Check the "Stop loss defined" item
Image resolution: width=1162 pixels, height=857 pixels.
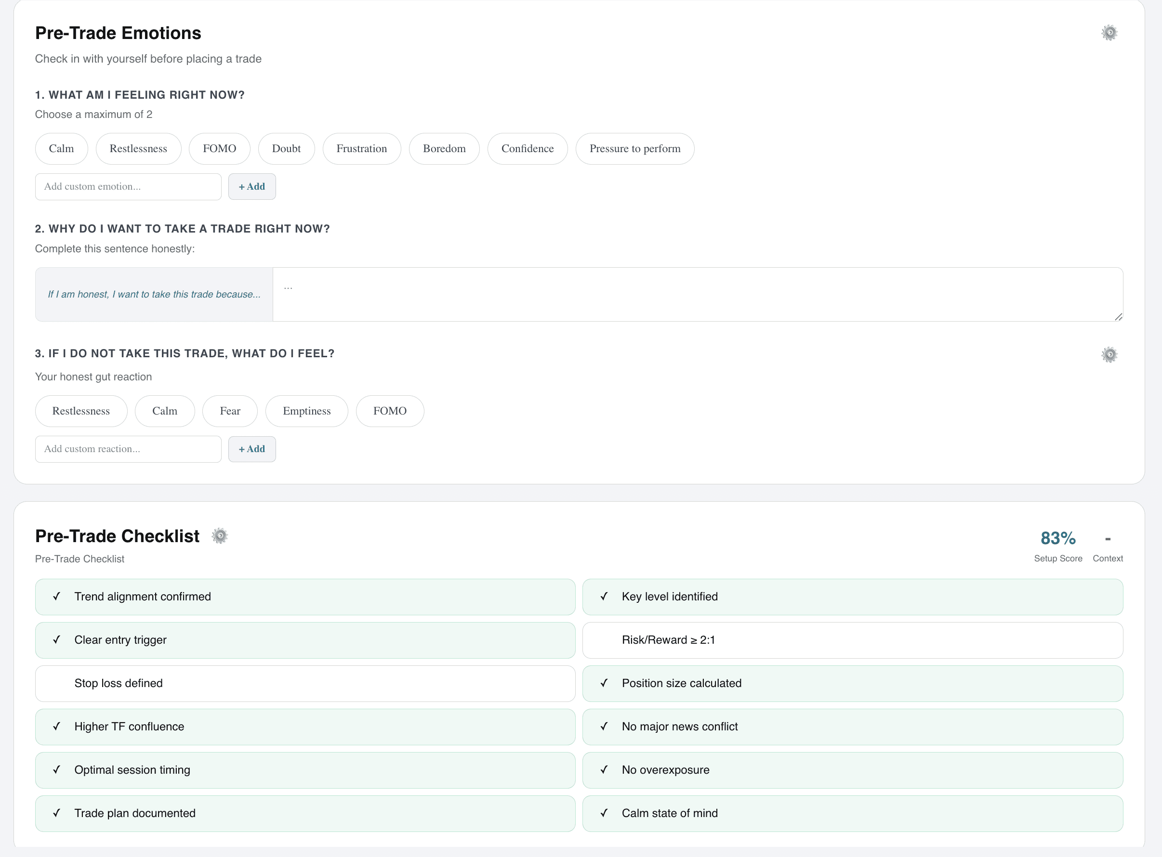[x=304, y=683]
